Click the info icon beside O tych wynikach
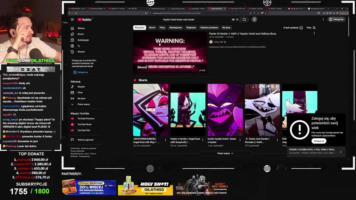 click(x=301, y=28)
